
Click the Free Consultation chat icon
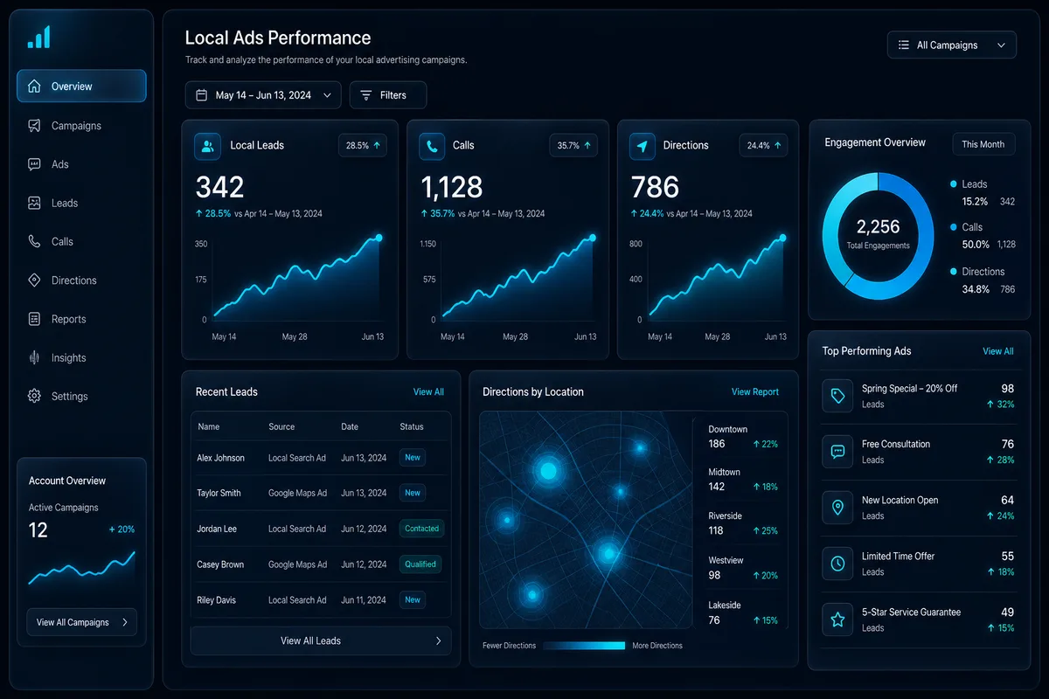[x=837, y=452]
